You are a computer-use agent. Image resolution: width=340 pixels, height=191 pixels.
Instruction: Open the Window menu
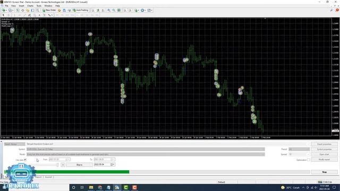point(48,6)
